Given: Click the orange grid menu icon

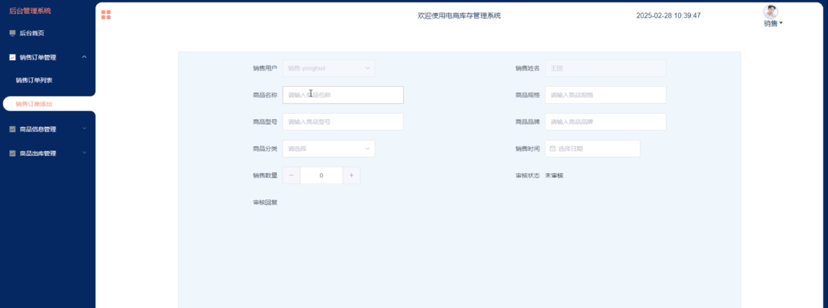Looking at the screenshot, I should (106, 15).
